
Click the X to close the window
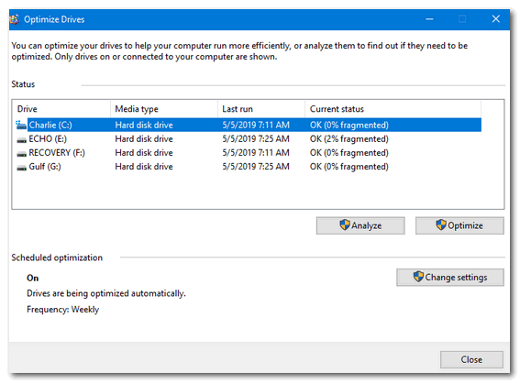[496, 19]
